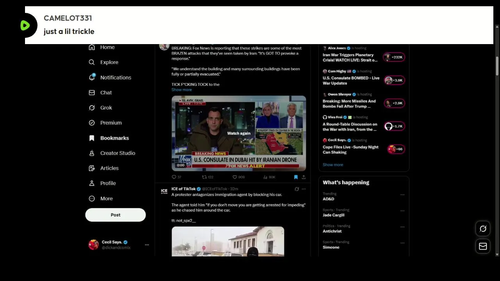Open options for Antichrist trend
500x281 pixels.
click(x=402, y=227)
